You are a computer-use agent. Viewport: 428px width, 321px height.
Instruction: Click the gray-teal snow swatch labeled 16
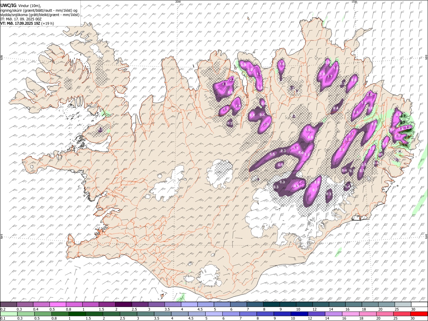(x=353, y=304)
